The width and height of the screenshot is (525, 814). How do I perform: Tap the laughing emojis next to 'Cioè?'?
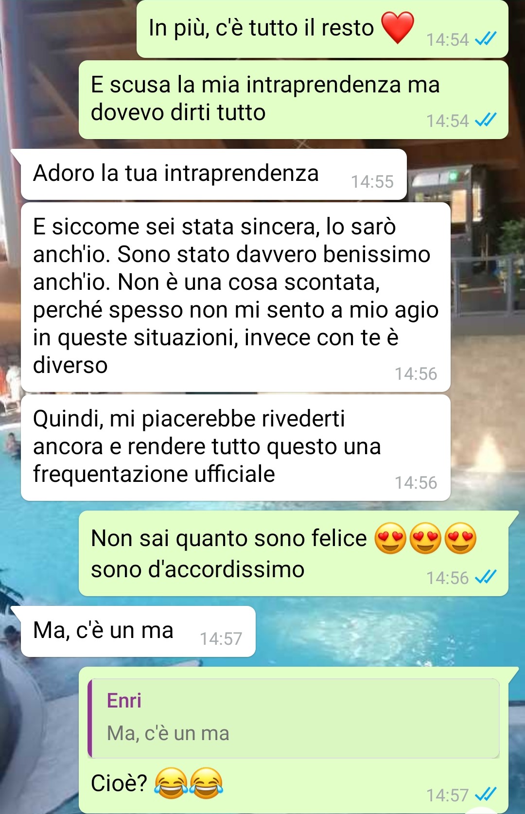click(x=189, y=783)
